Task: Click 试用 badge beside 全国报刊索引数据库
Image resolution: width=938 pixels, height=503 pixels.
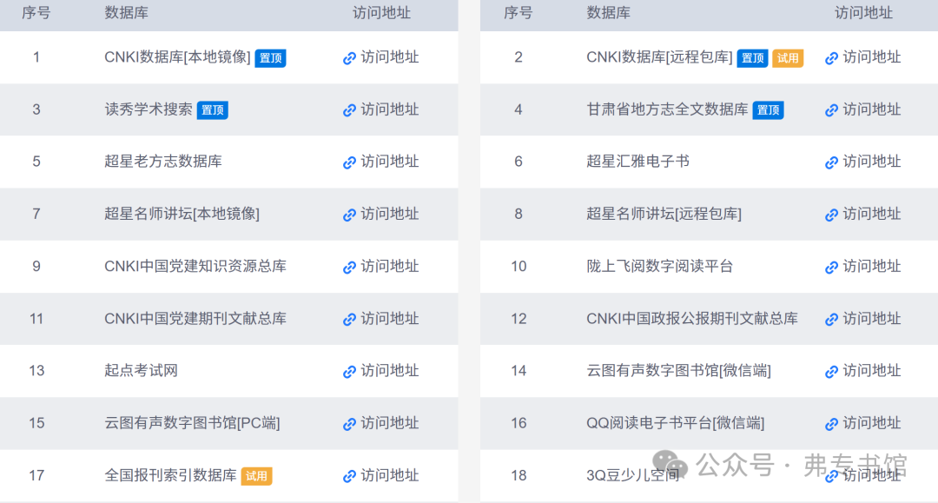Action: pyautogui.click(x=256, y=476)
